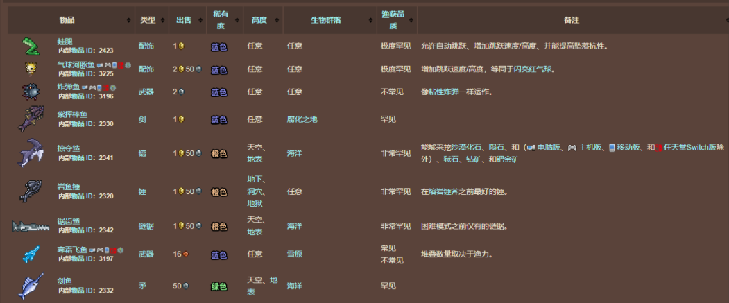Screen dimensions: 729x303
Task: Click the 岩鱼锤 hammer item icon
Action: [31, 191]
